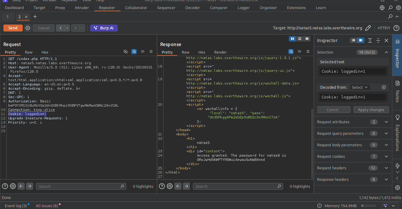Open Response search settings gear
Viewport: 402px width, 209px height.
tap(170, 186)
